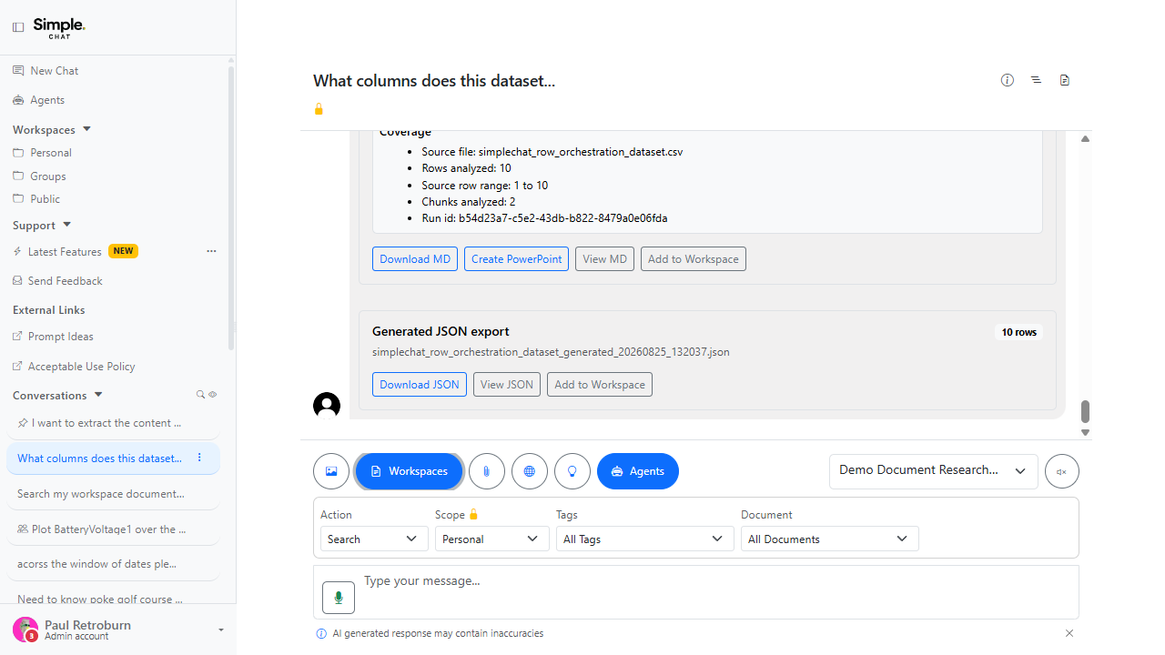The width and height of the screenshot is (1165, 655).
Task: Collapse the sidebar with the panel icon
Action: coord(18,27)
